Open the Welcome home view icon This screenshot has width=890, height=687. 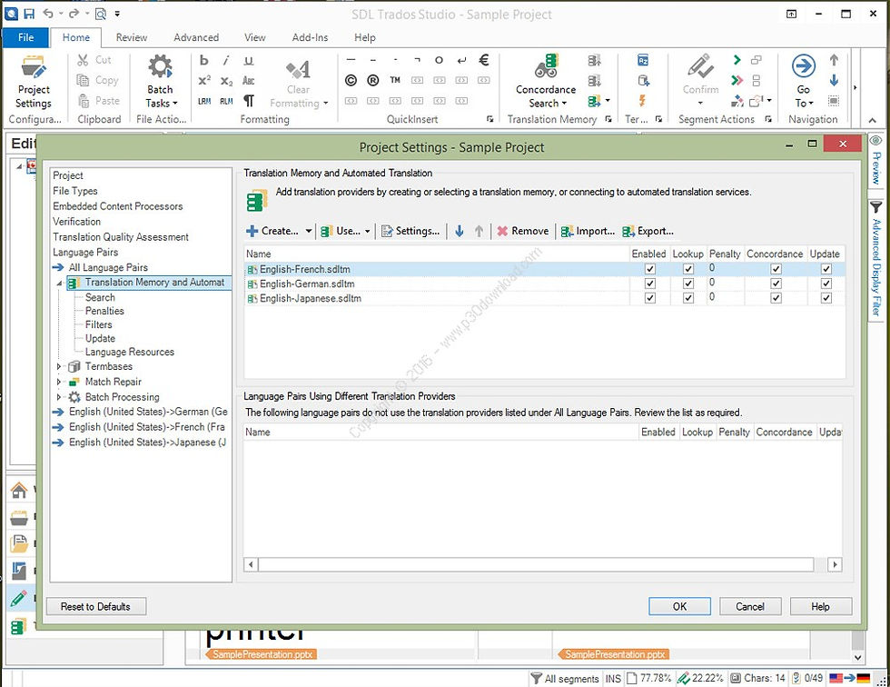(19, 490)
